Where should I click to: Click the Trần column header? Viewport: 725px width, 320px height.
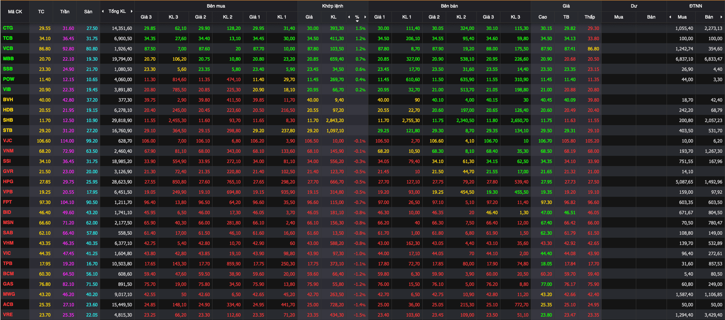coord(64,12)
